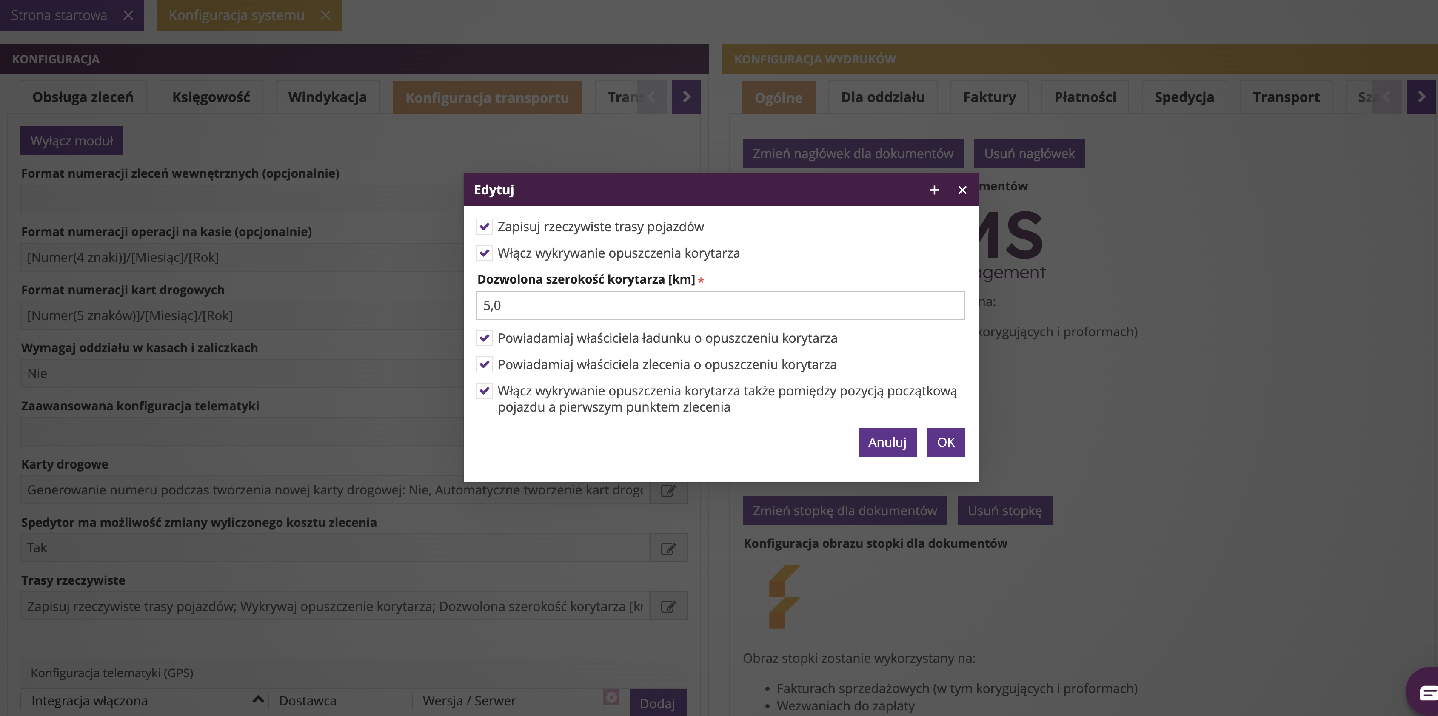Click edit icon next to Trasy rzeczywiste field
The height and width of the screenshot is (716, 1438).
click(668, 607)
